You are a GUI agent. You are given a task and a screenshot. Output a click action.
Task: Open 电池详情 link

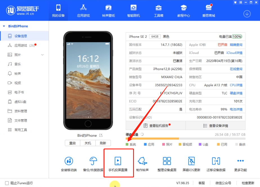[x=236, y=109]
